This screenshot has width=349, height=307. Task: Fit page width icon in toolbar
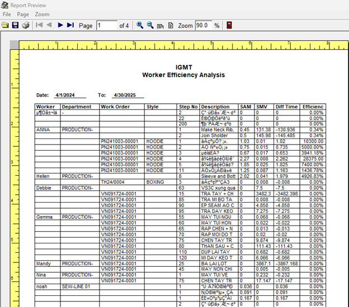click(x=161, y=26)
